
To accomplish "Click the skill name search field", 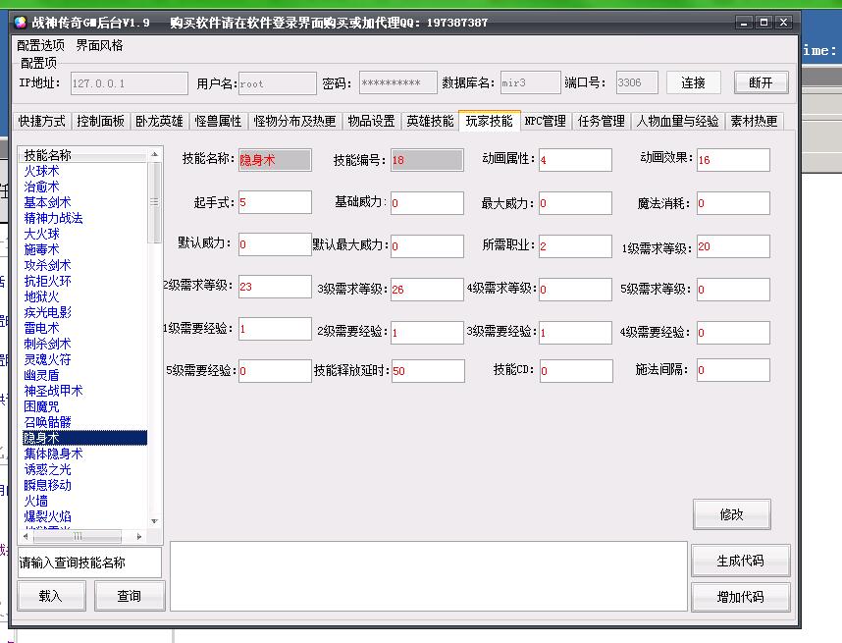I will [89, 563].
